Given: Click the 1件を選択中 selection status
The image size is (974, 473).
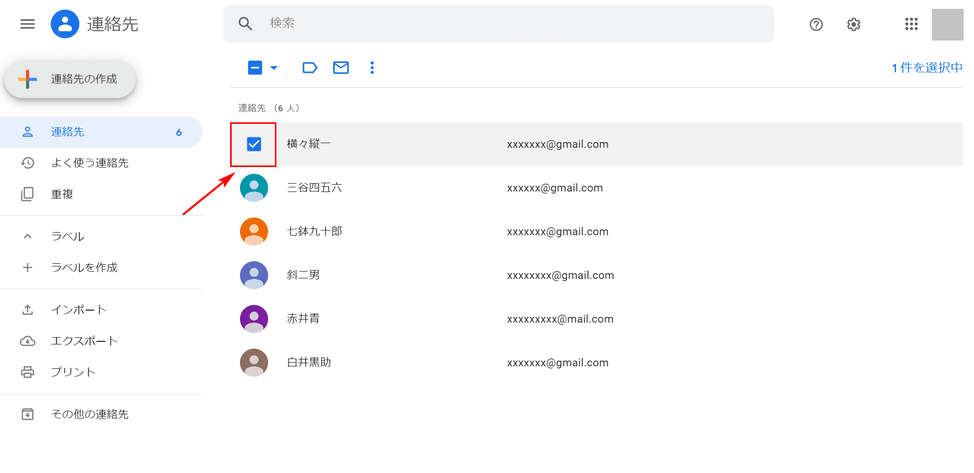Looking at the screenshot, I should click(927, 68).
